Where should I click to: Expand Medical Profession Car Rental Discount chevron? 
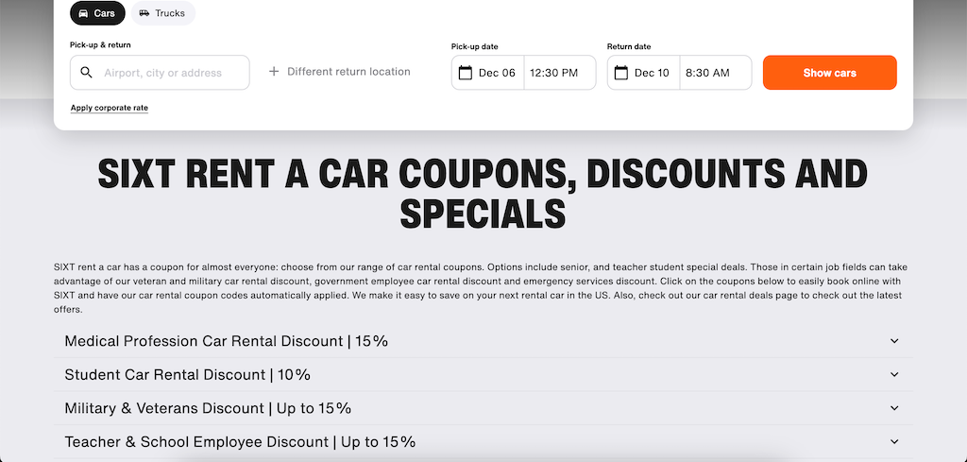coord(894,341)
